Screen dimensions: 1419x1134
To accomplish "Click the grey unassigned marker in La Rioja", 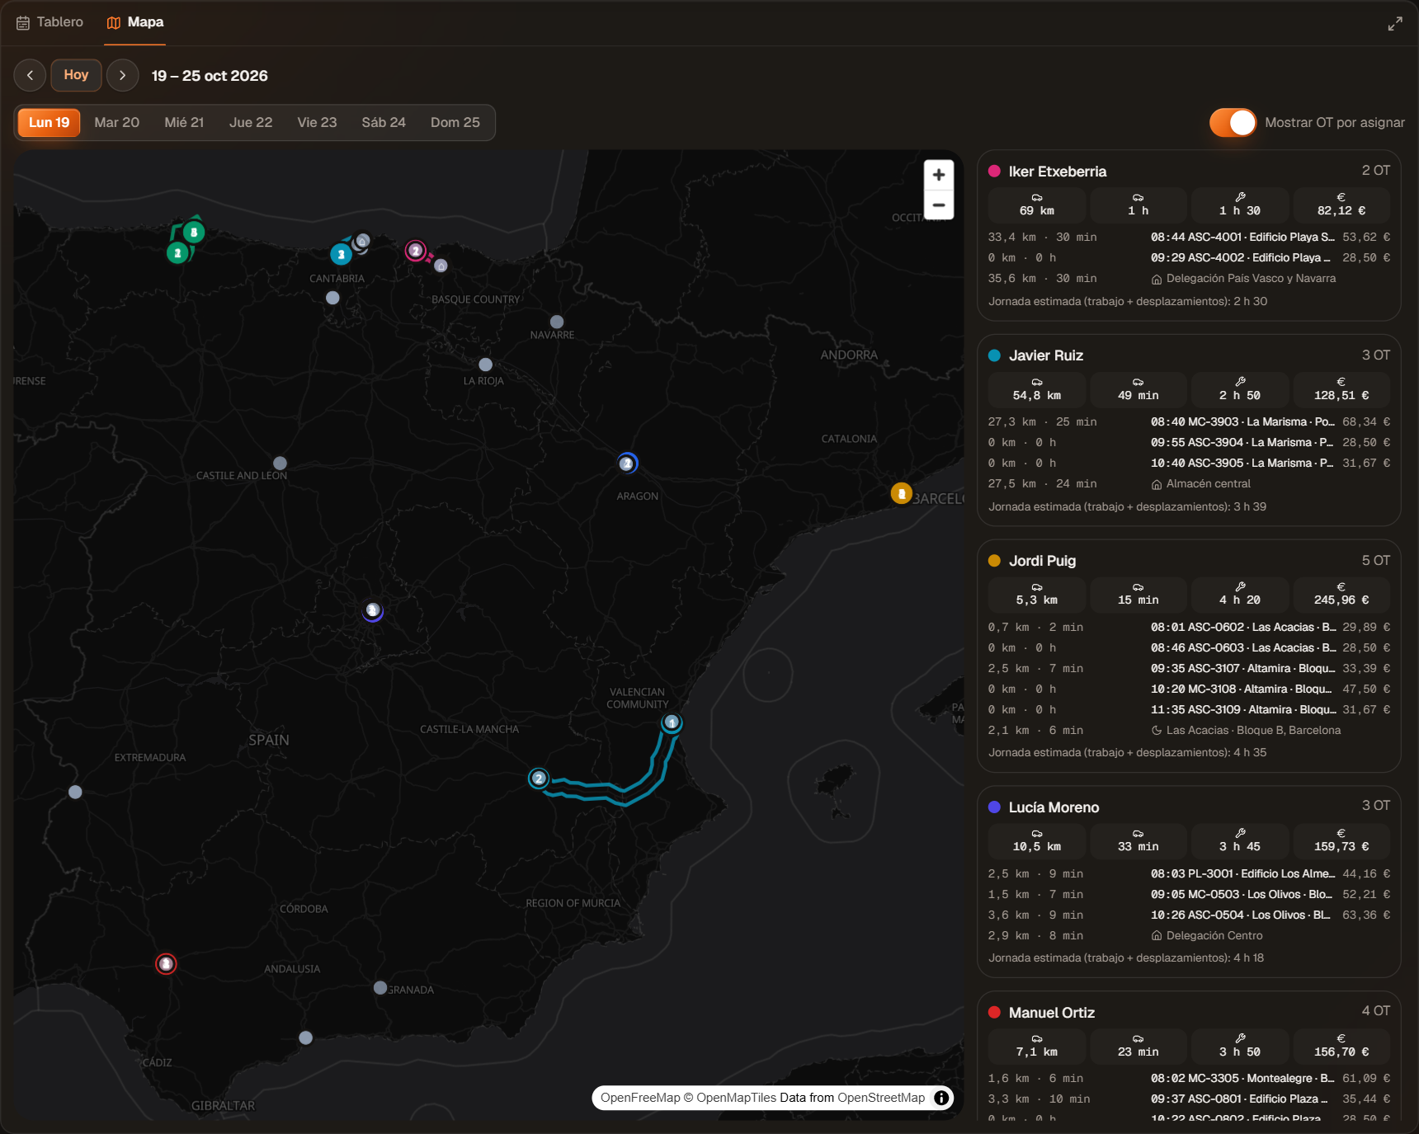I will pyautogui.click(x=486, y=365).
